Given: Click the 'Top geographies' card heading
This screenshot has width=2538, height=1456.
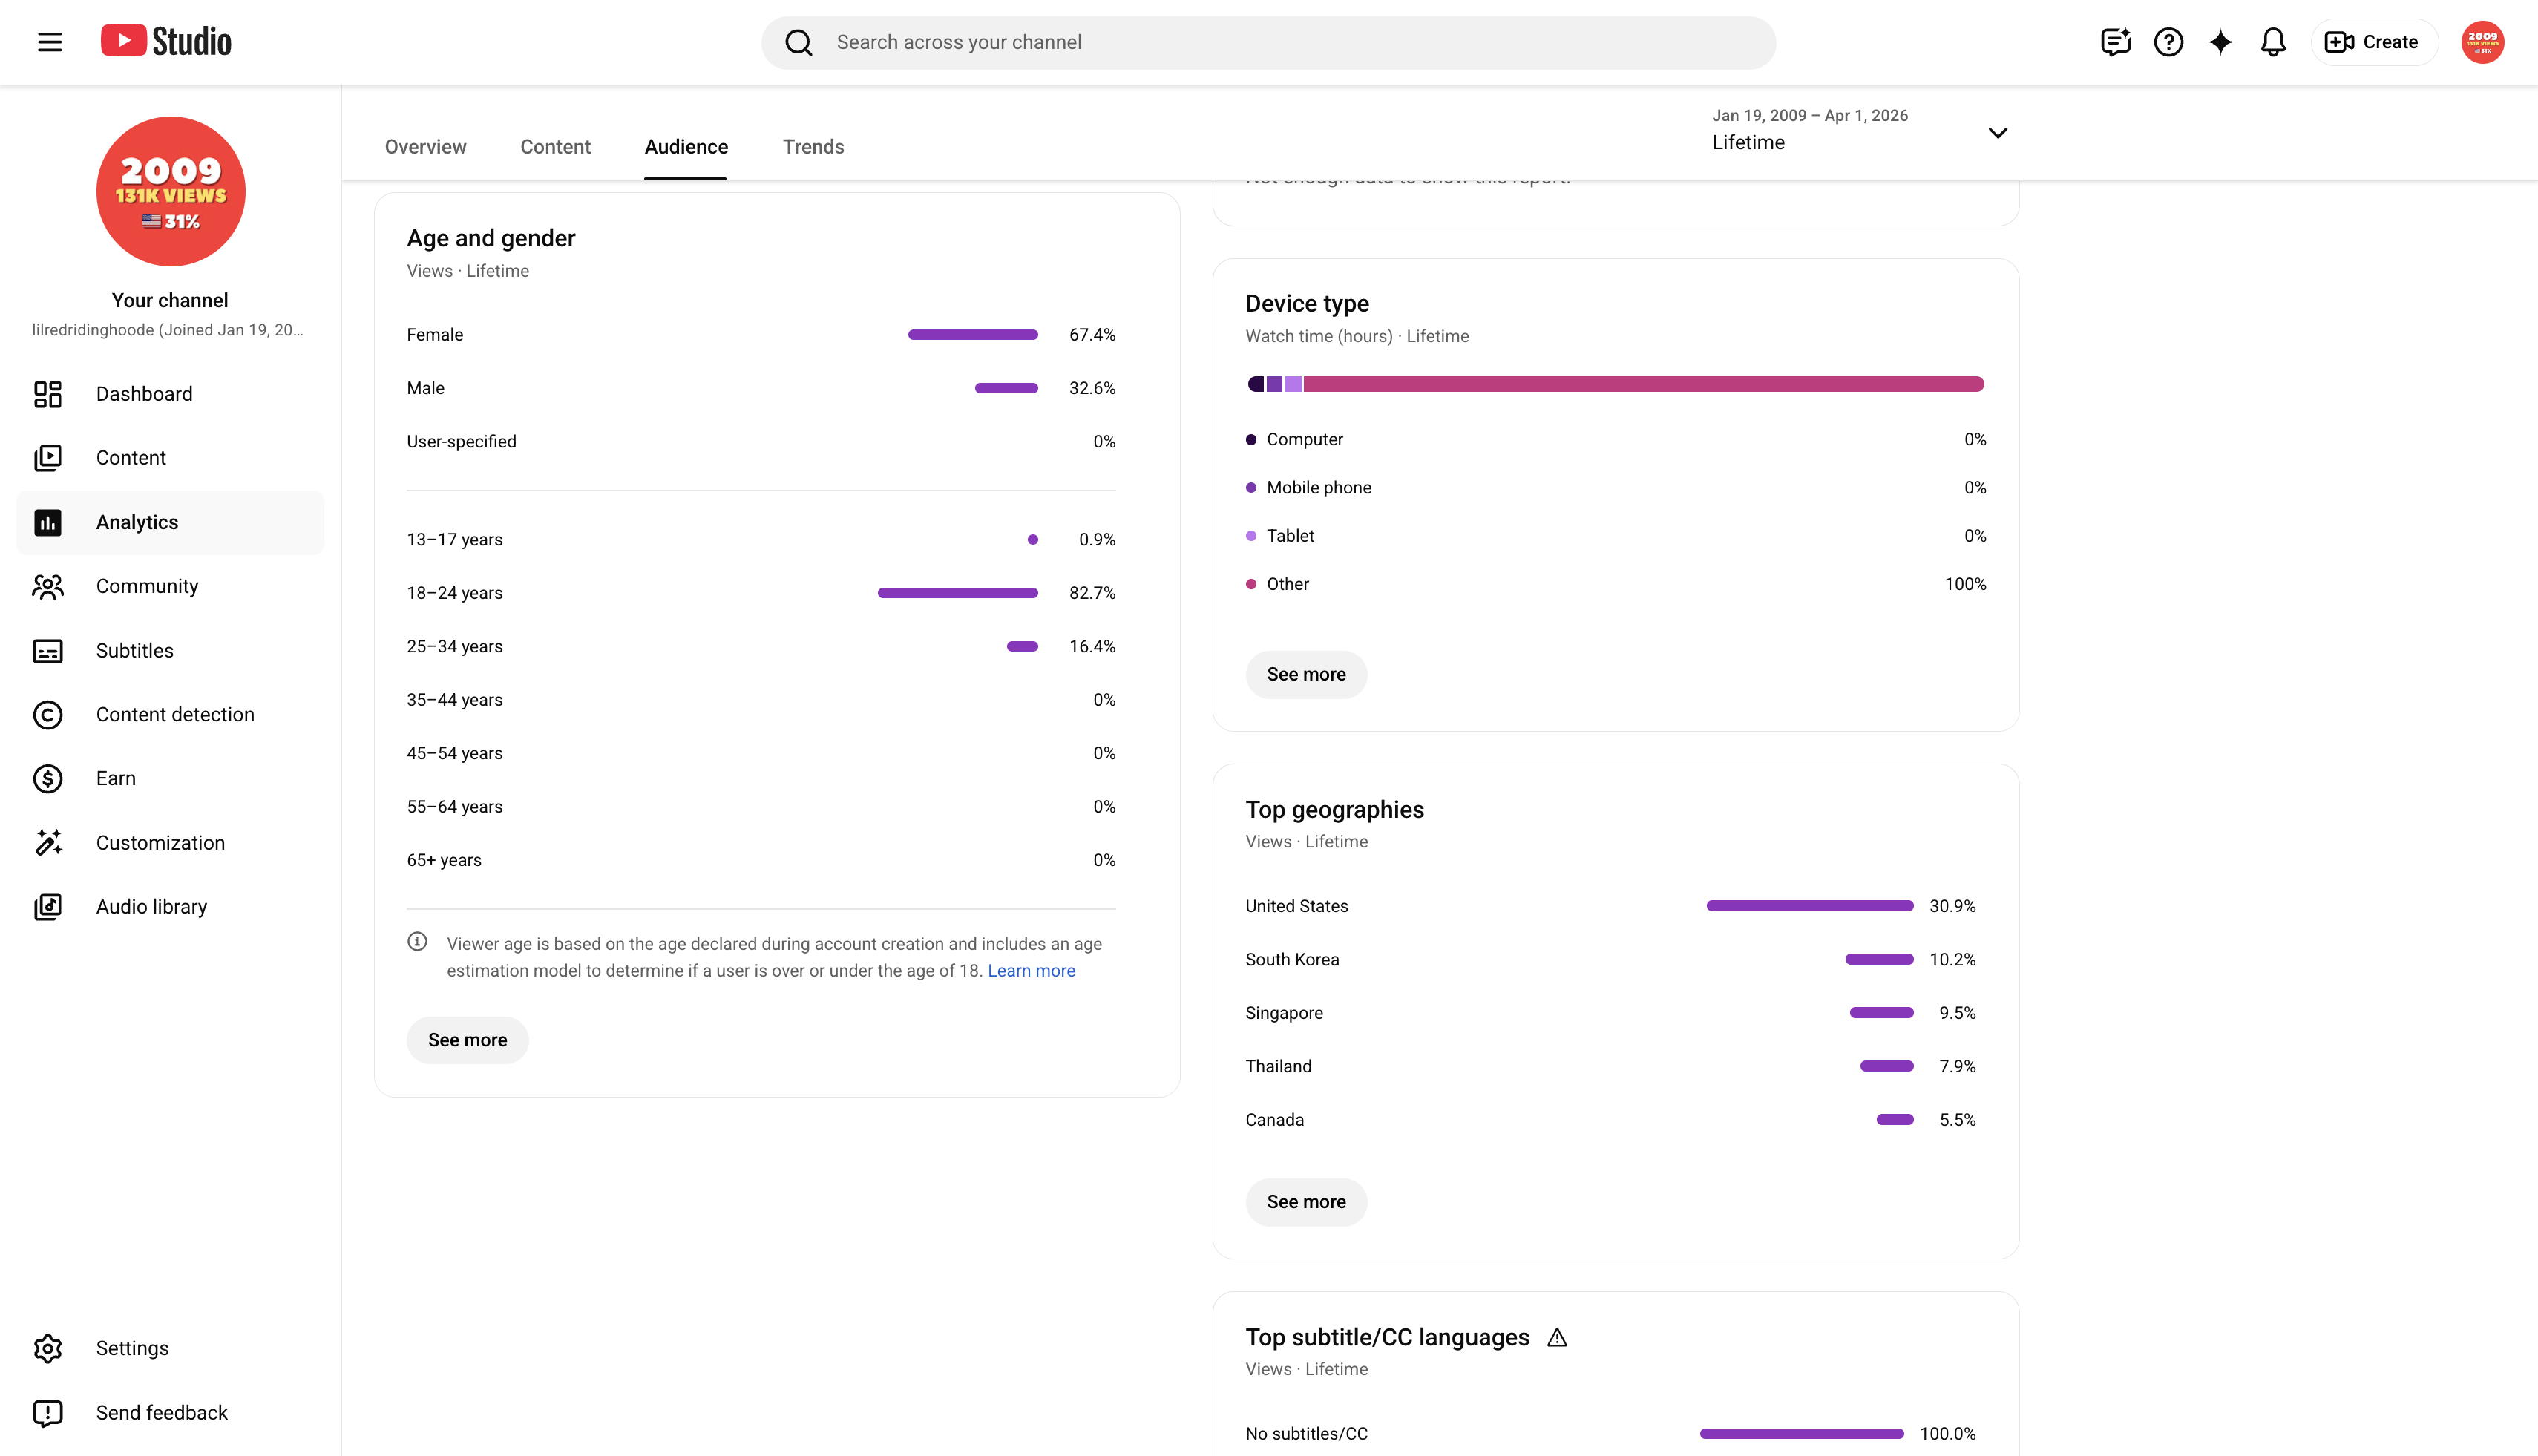Looking at the screenshot, I should coord(1334,810).
